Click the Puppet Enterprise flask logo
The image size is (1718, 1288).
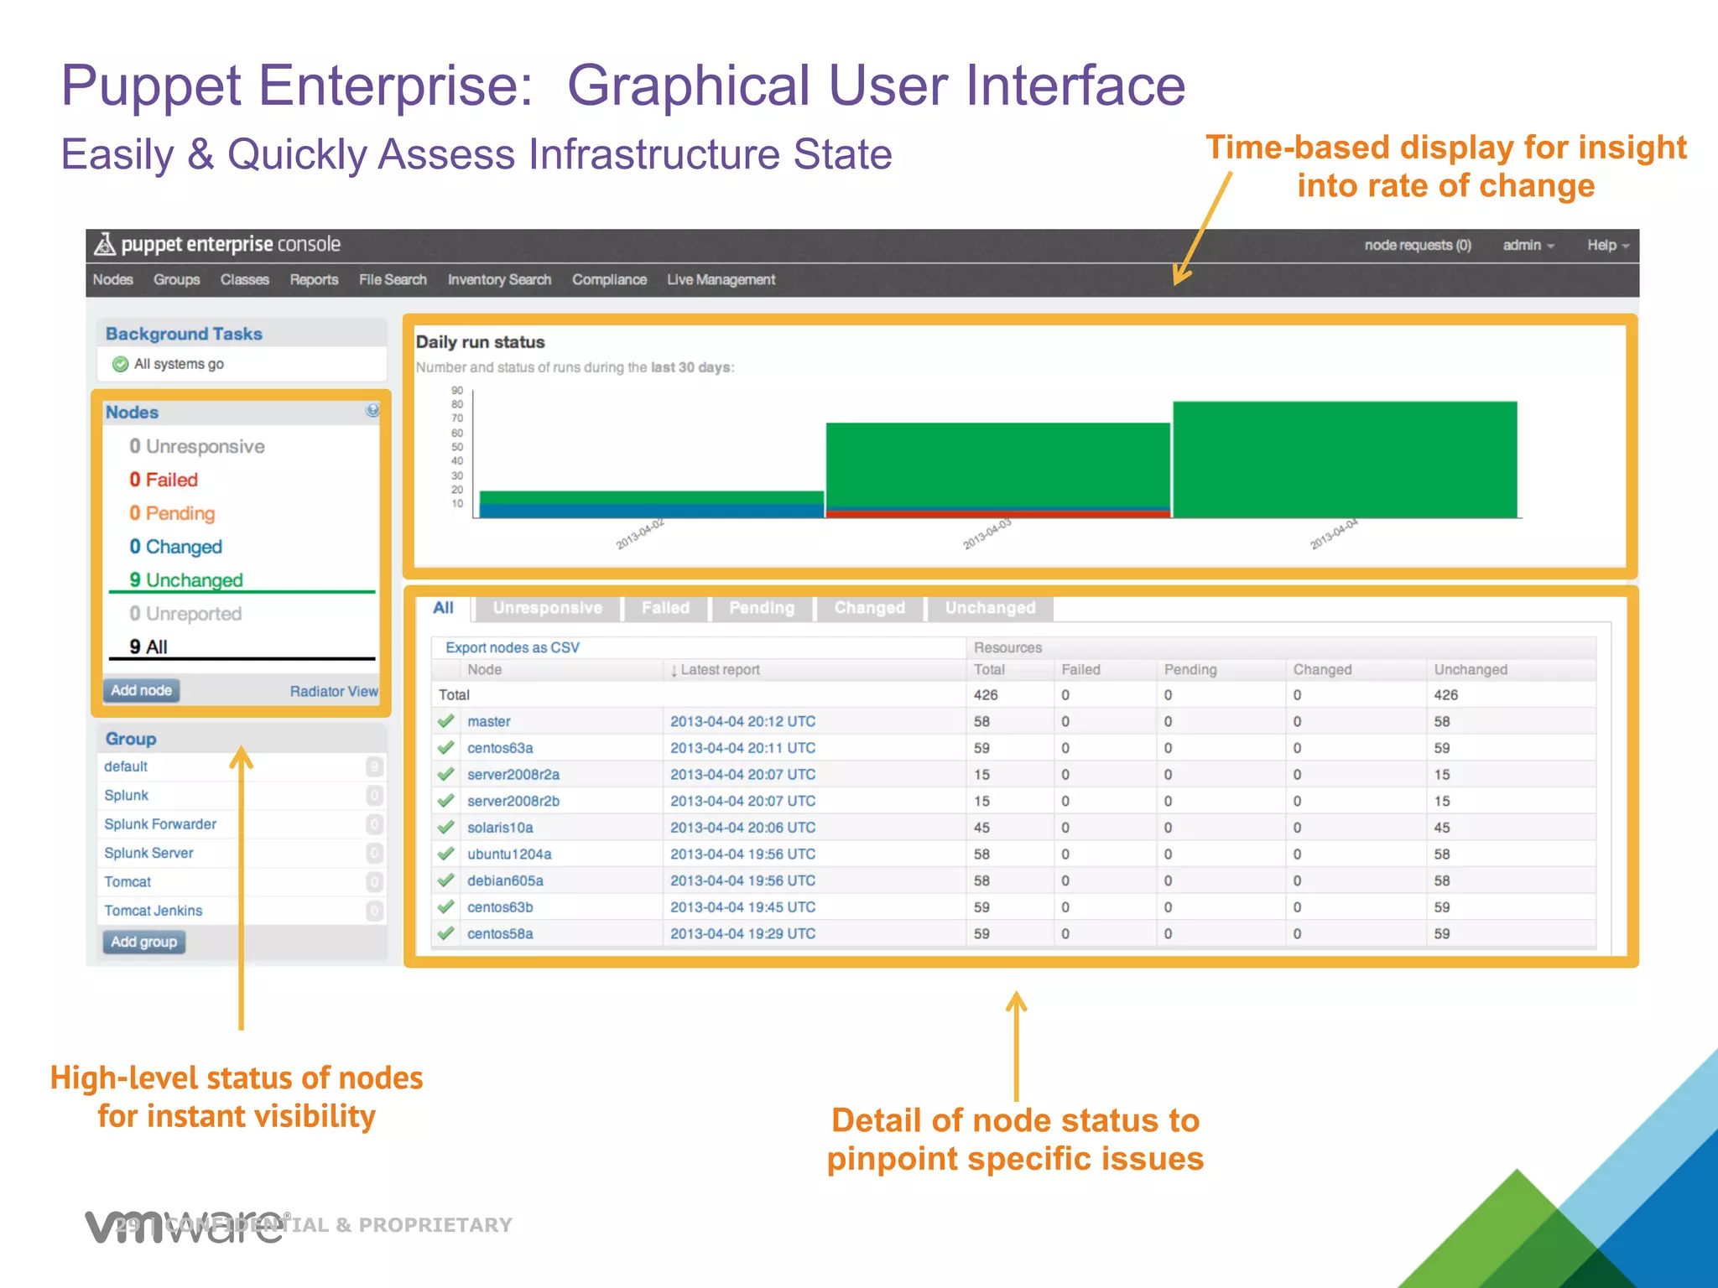[x=104, y=244]
